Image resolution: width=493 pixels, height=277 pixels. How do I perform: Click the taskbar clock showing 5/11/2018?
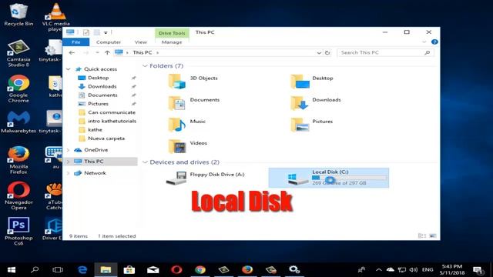[452, 270]
